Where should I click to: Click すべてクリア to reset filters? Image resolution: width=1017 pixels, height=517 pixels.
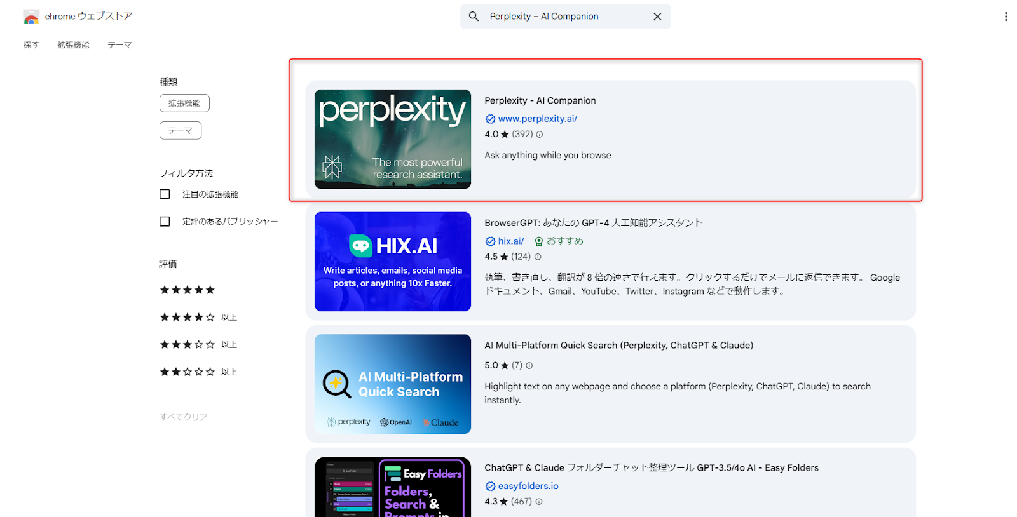click(x=184, y=417)
